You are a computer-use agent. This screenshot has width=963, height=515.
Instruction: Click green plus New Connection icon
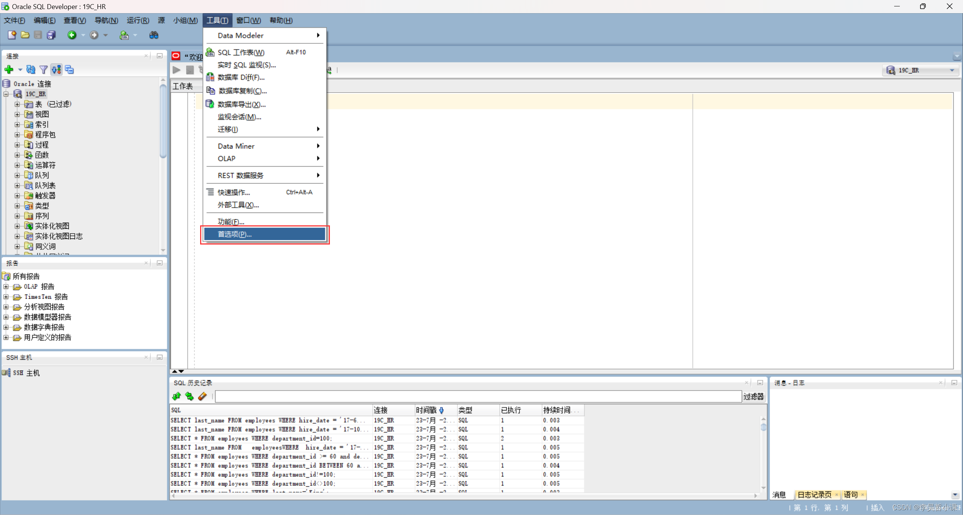coord(9,70)
